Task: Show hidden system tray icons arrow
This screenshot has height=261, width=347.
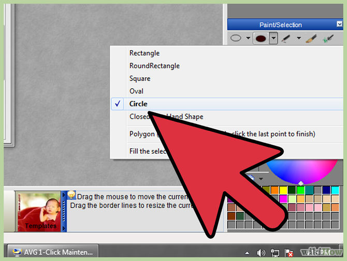Action: [x=247, y=253]
